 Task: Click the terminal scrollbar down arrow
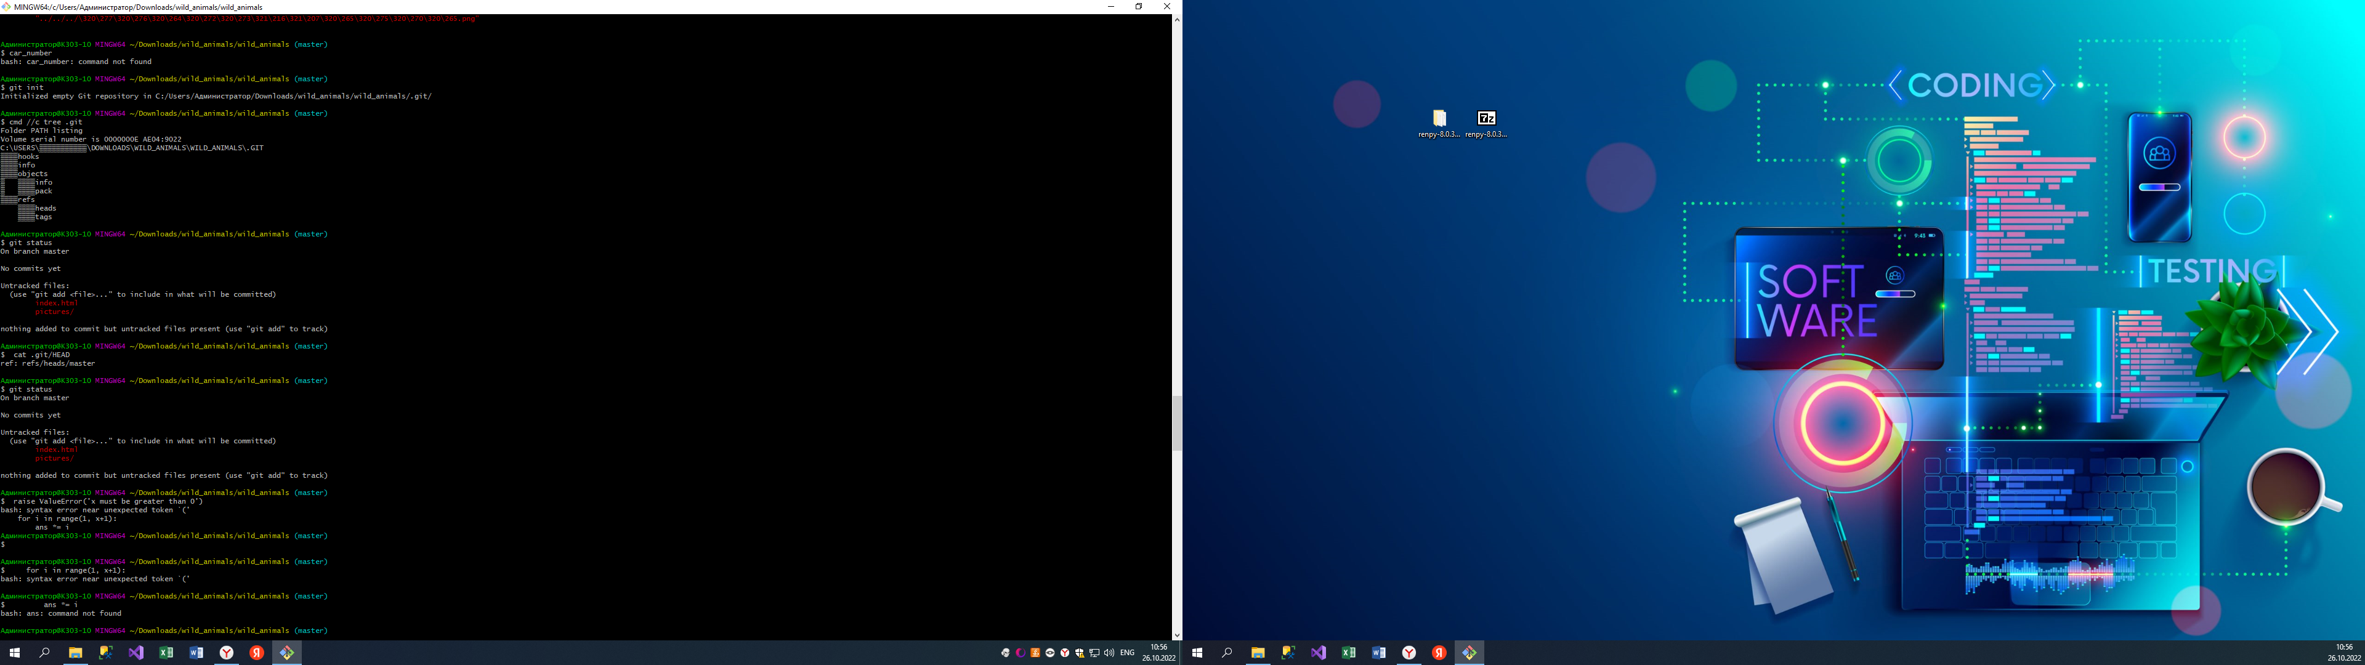tap(1177, 635)
